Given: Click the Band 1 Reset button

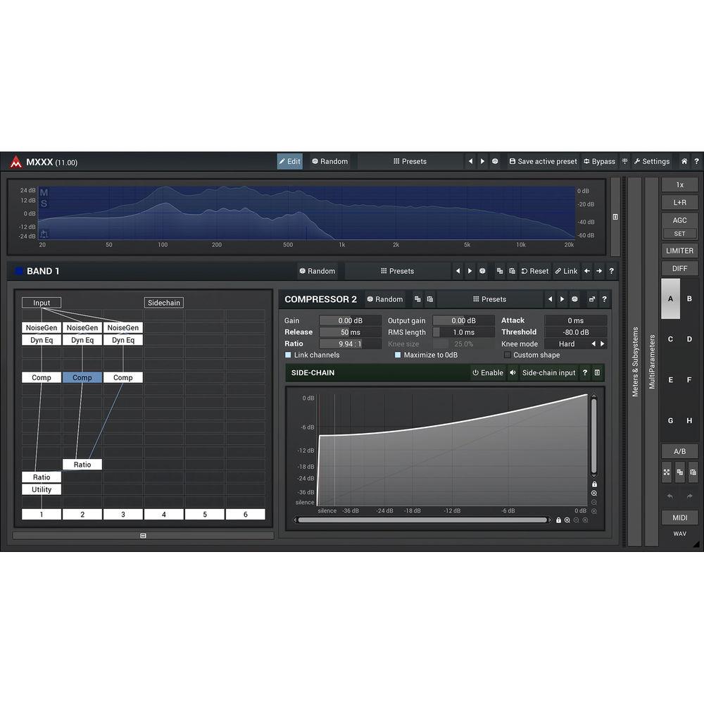Looking at the screenshot, I should point(534,271).
